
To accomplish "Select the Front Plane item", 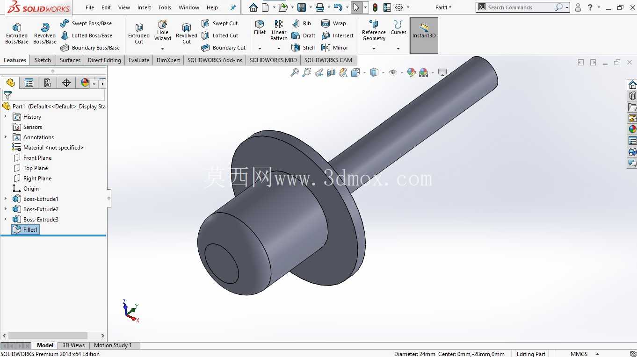I will (33, 158).
